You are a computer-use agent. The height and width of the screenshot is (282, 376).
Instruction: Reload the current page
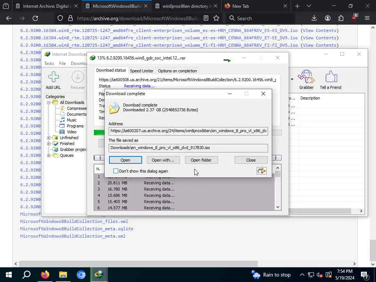35,18
